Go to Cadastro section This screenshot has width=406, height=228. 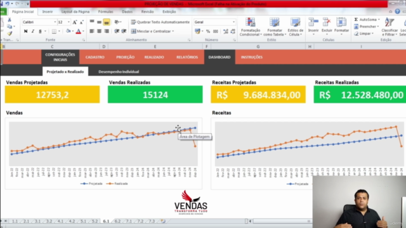coord(95,57)
